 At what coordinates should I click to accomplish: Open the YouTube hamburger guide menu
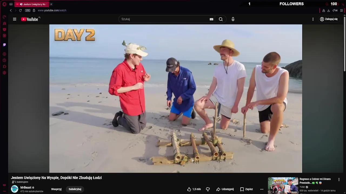click(x=15, y=19)
